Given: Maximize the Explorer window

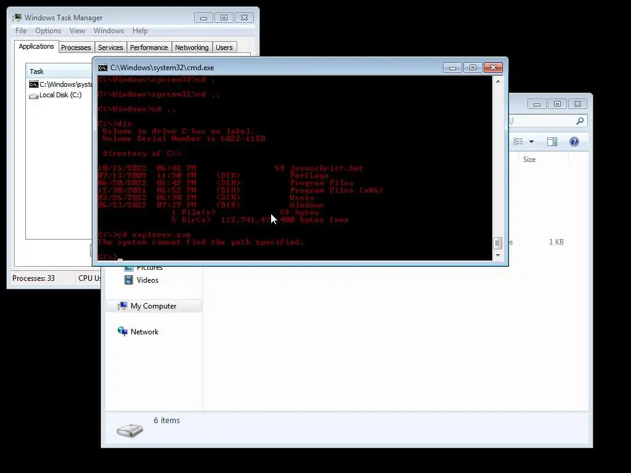Looking at the screenshot, I should click(x=557, y=104).
